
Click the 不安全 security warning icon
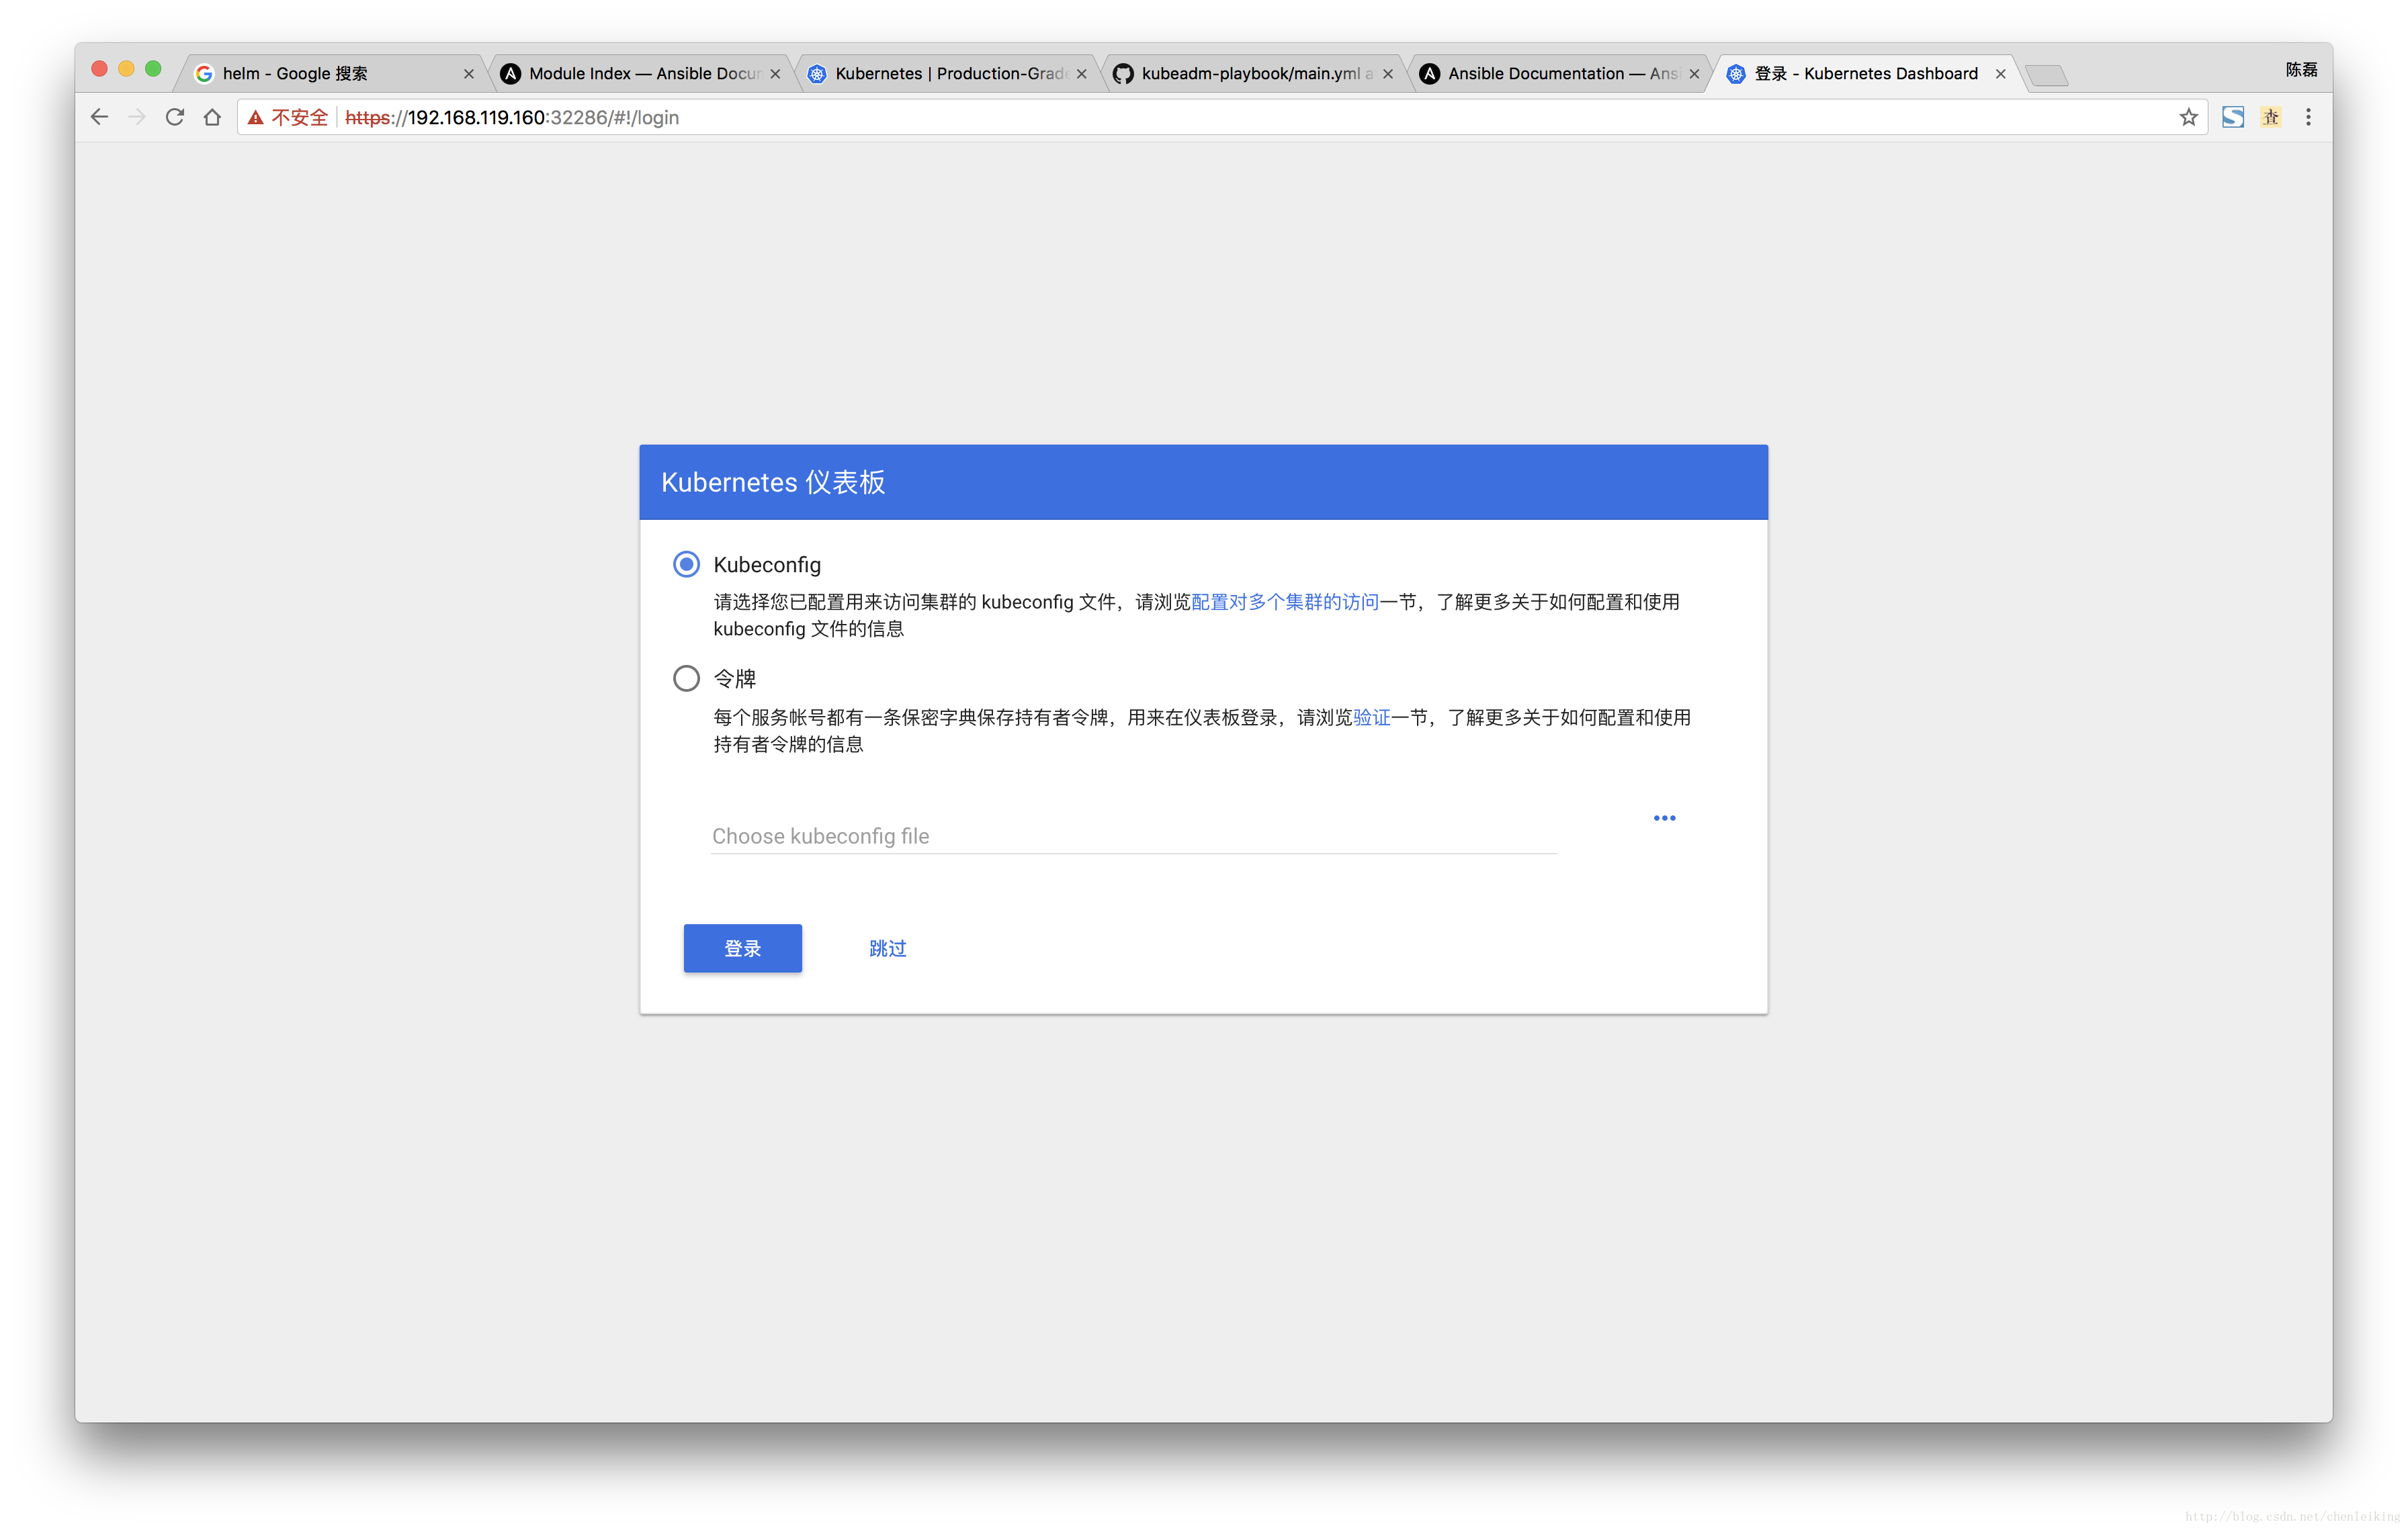click(256, 118)
